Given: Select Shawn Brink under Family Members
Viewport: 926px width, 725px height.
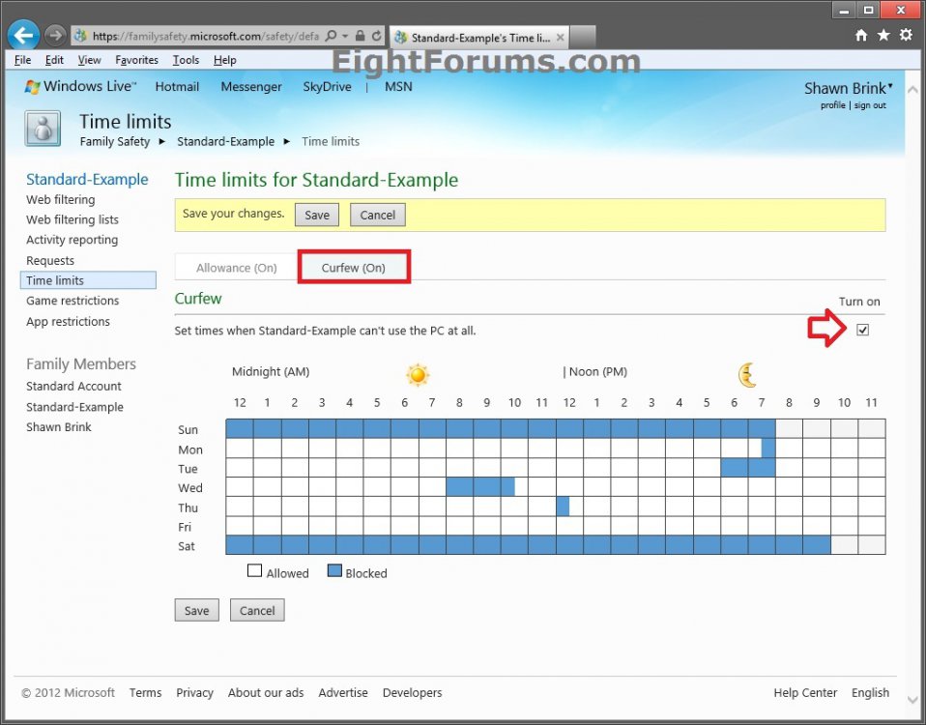Looking at the screenshot, I should tap(58, 427).
